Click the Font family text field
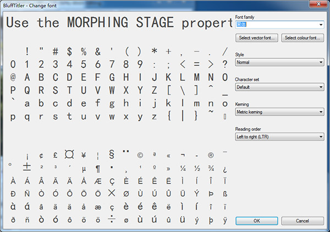This screenshot has height=232, width=330. pyautogui.click(x=276, y=25)
